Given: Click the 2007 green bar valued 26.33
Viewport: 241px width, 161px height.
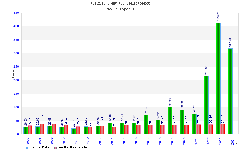Looking at the screenshot, I should (x=25, y=131).
